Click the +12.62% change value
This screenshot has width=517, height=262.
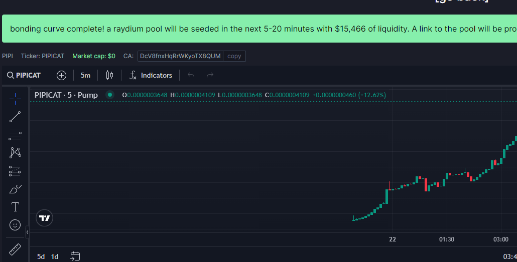click(371, 95)
